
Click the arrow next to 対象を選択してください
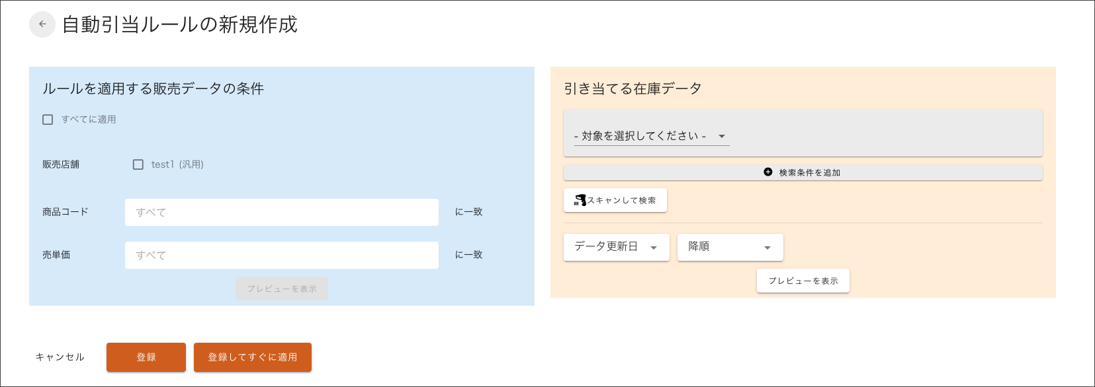(722, 136)
